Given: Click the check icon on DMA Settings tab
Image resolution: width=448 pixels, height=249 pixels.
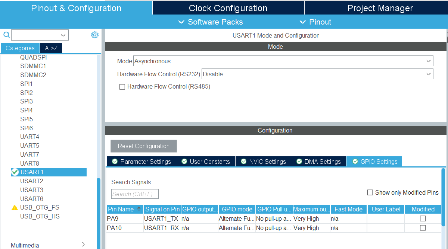Looking at the screenshot, I should click(x=299, y=161).
